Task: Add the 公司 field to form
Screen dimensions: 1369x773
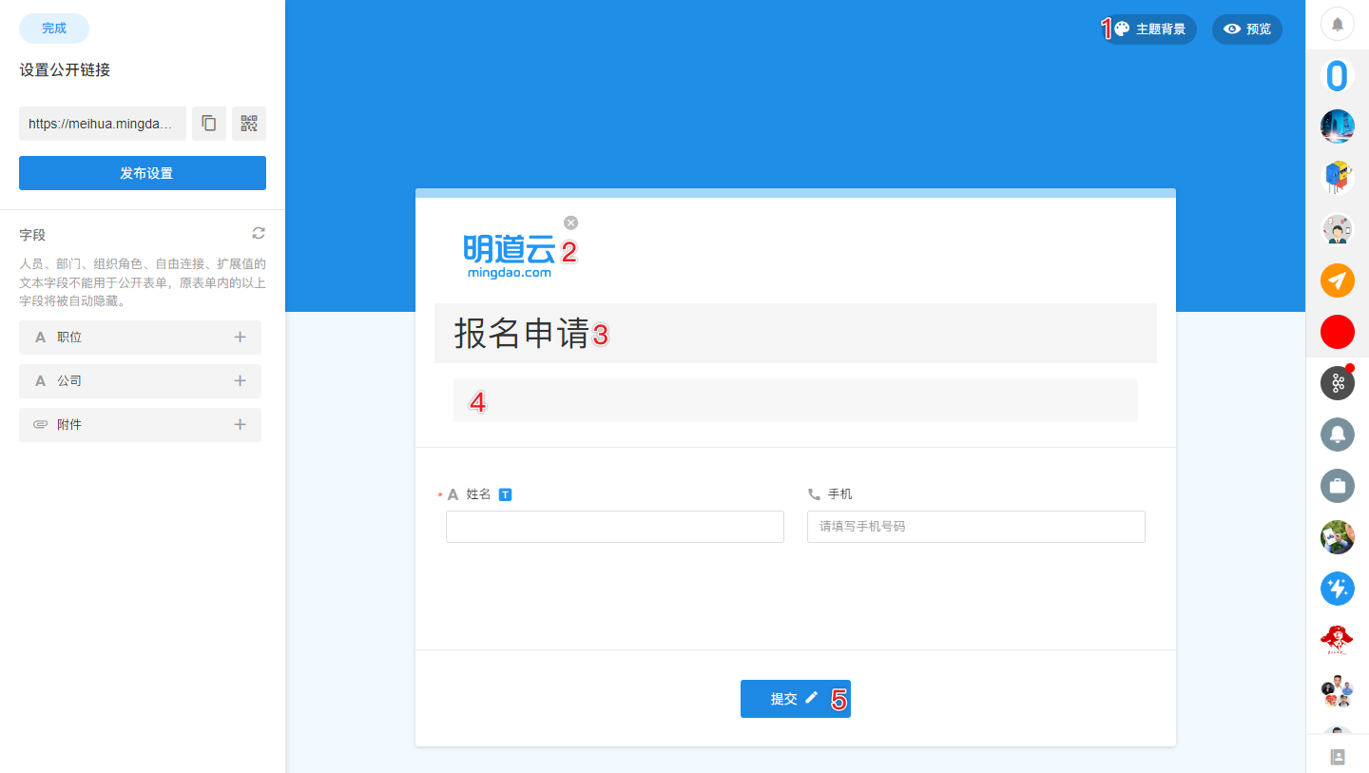Action: pyautogui.click(x=240, y=381)
